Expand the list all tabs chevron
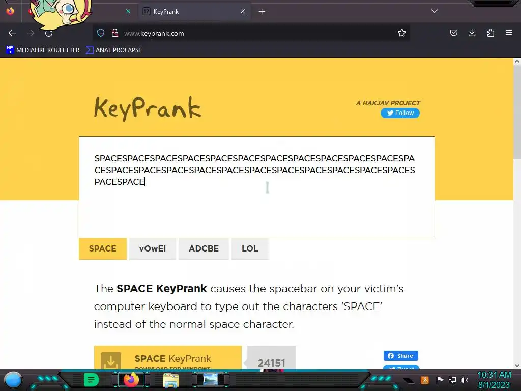The width and height of the screenshot is (521, 391). pos(435,11)
